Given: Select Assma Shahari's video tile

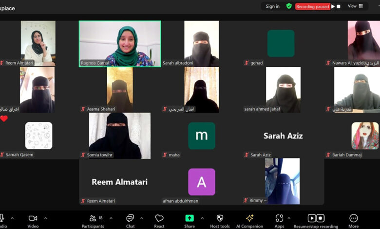Looking at the screenshot, I should [120, 90].
